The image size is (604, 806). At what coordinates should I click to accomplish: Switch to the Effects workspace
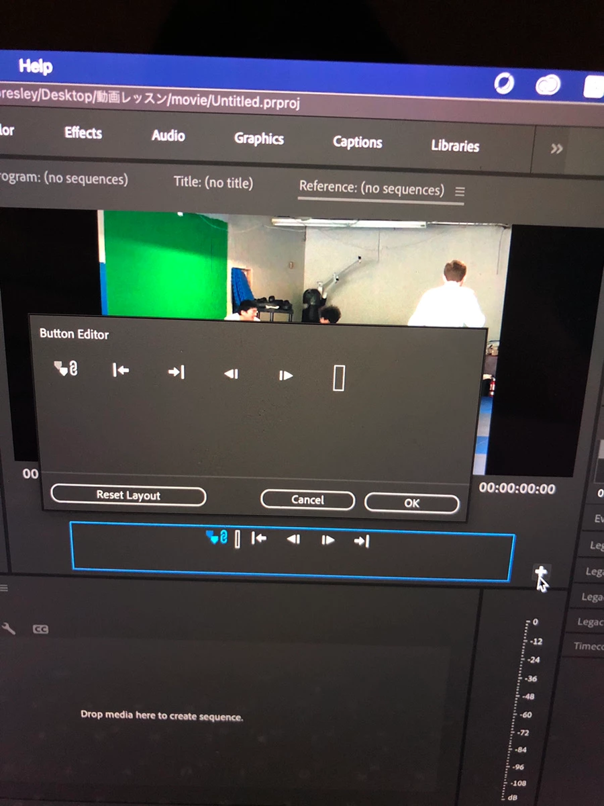point(83,132)
